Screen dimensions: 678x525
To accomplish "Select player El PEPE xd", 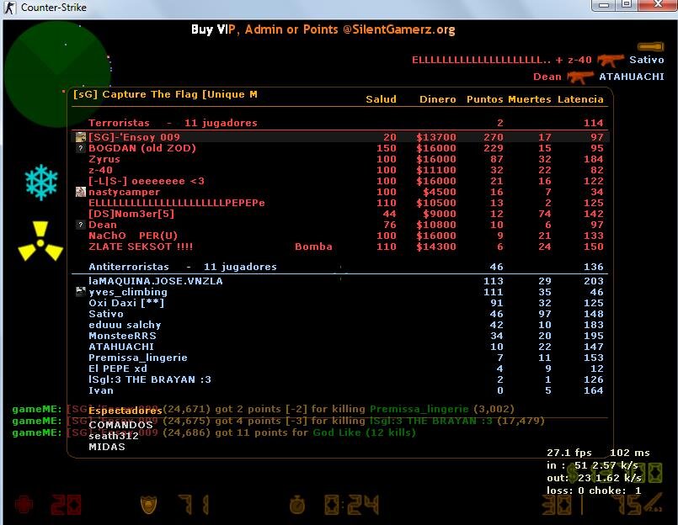I will pyautogui.click(x=118, y=369).
